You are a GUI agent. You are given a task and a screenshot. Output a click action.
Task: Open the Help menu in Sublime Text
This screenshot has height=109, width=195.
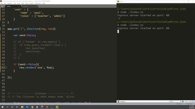click(44, 3)
